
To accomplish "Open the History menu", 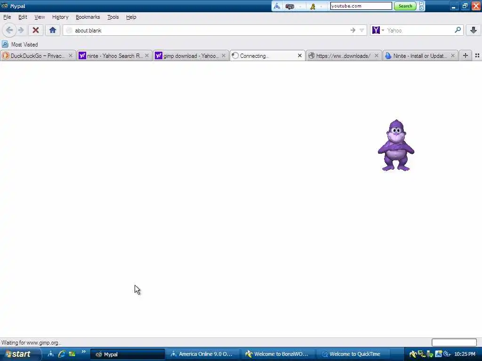I will (x=60, y=17).
